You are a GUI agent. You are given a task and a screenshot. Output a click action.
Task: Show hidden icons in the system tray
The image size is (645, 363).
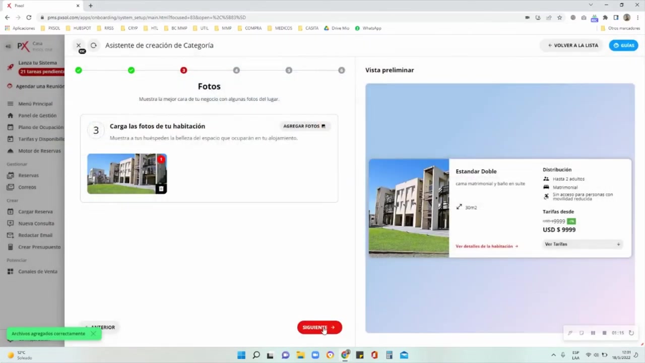click(x=553, y=355)
